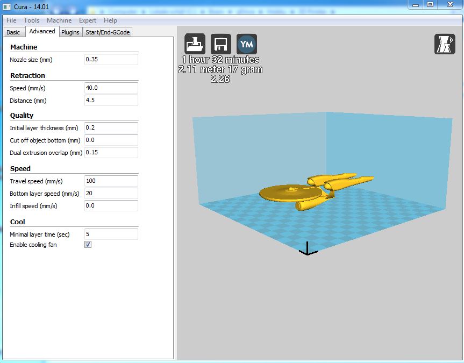
Task: Open the Help menu
Action: tap(110, 20)
